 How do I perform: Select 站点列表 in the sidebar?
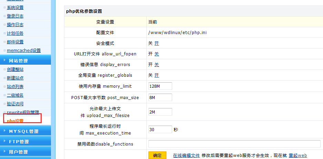(15, 86)
